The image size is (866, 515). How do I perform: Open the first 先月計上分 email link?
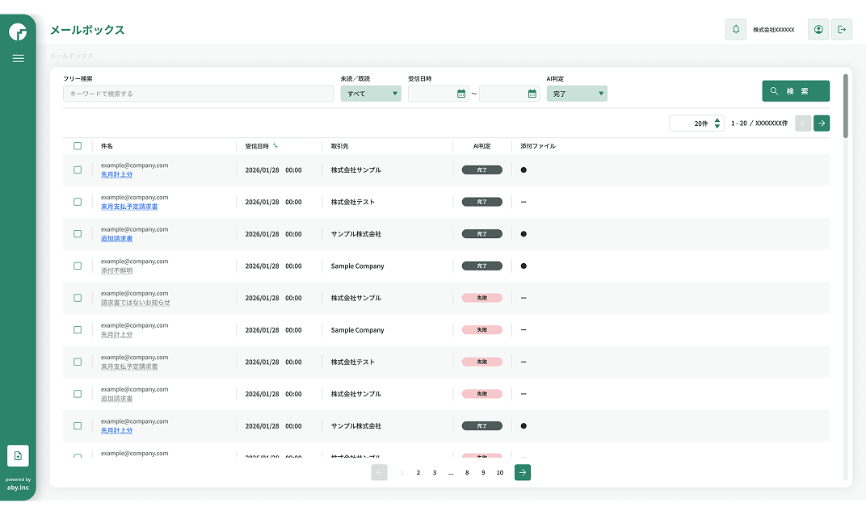[116, 174]
